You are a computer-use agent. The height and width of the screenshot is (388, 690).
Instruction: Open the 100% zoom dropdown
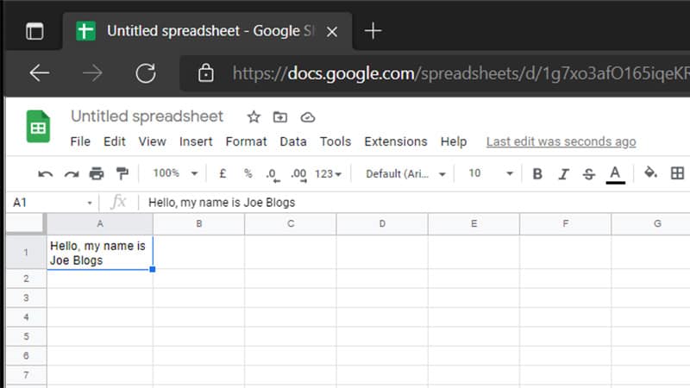click(175, 173)
